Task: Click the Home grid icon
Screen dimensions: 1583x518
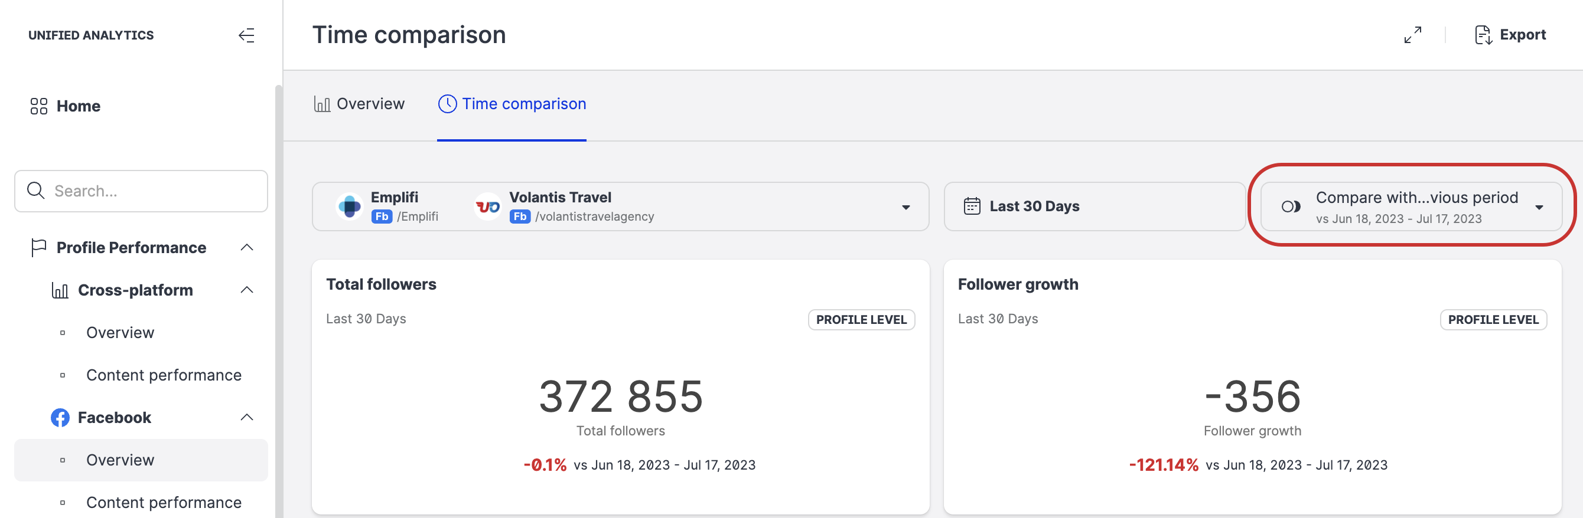Action: 39,106
